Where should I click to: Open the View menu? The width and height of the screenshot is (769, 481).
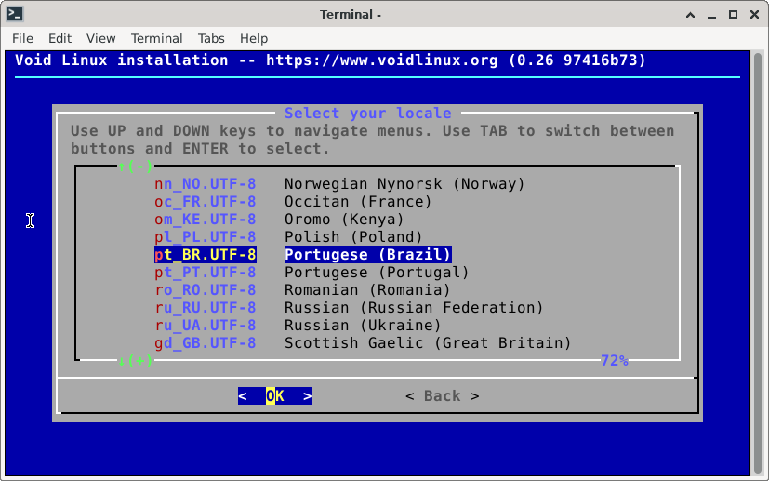point(100,38)
